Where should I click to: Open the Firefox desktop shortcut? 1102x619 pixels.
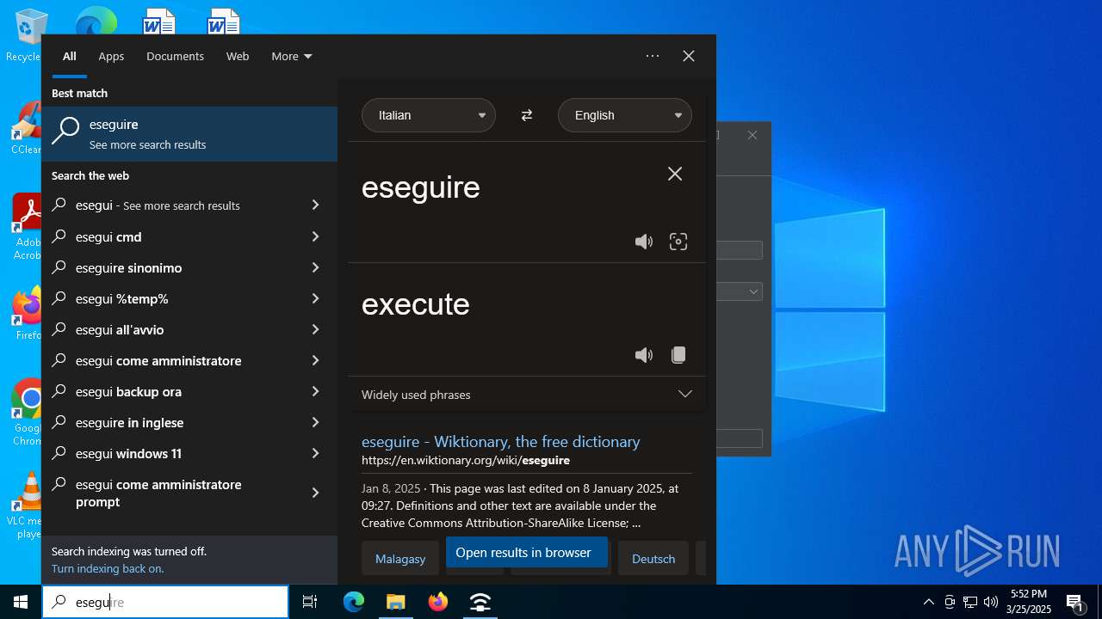[x=28, y=315]
